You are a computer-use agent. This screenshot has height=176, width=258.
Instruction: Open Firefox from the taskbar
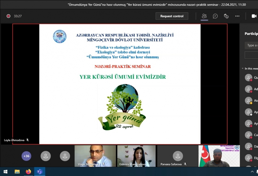[x=28, y=172]
